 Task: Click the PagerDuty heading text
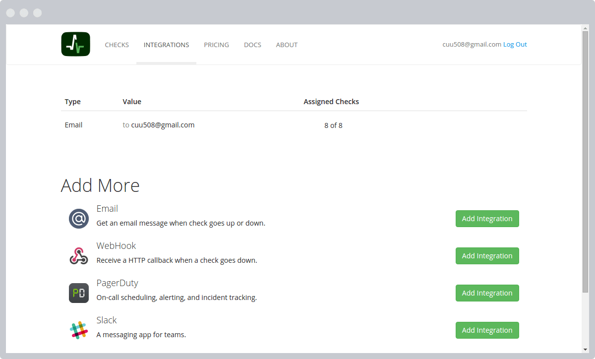(117, 283)
